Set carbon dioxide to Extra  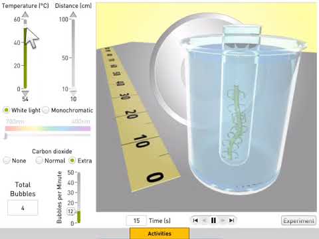[72, 161]
